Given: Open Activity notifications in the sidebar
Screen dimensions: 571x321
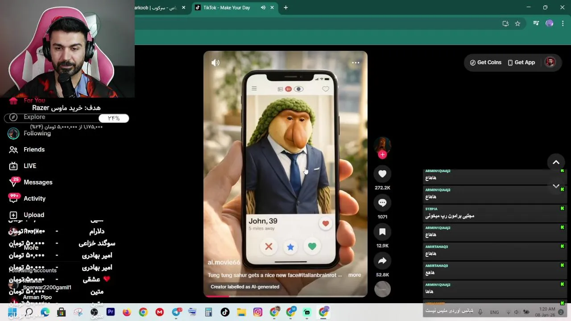Looking at the screenshot, I should pos(27,198).
